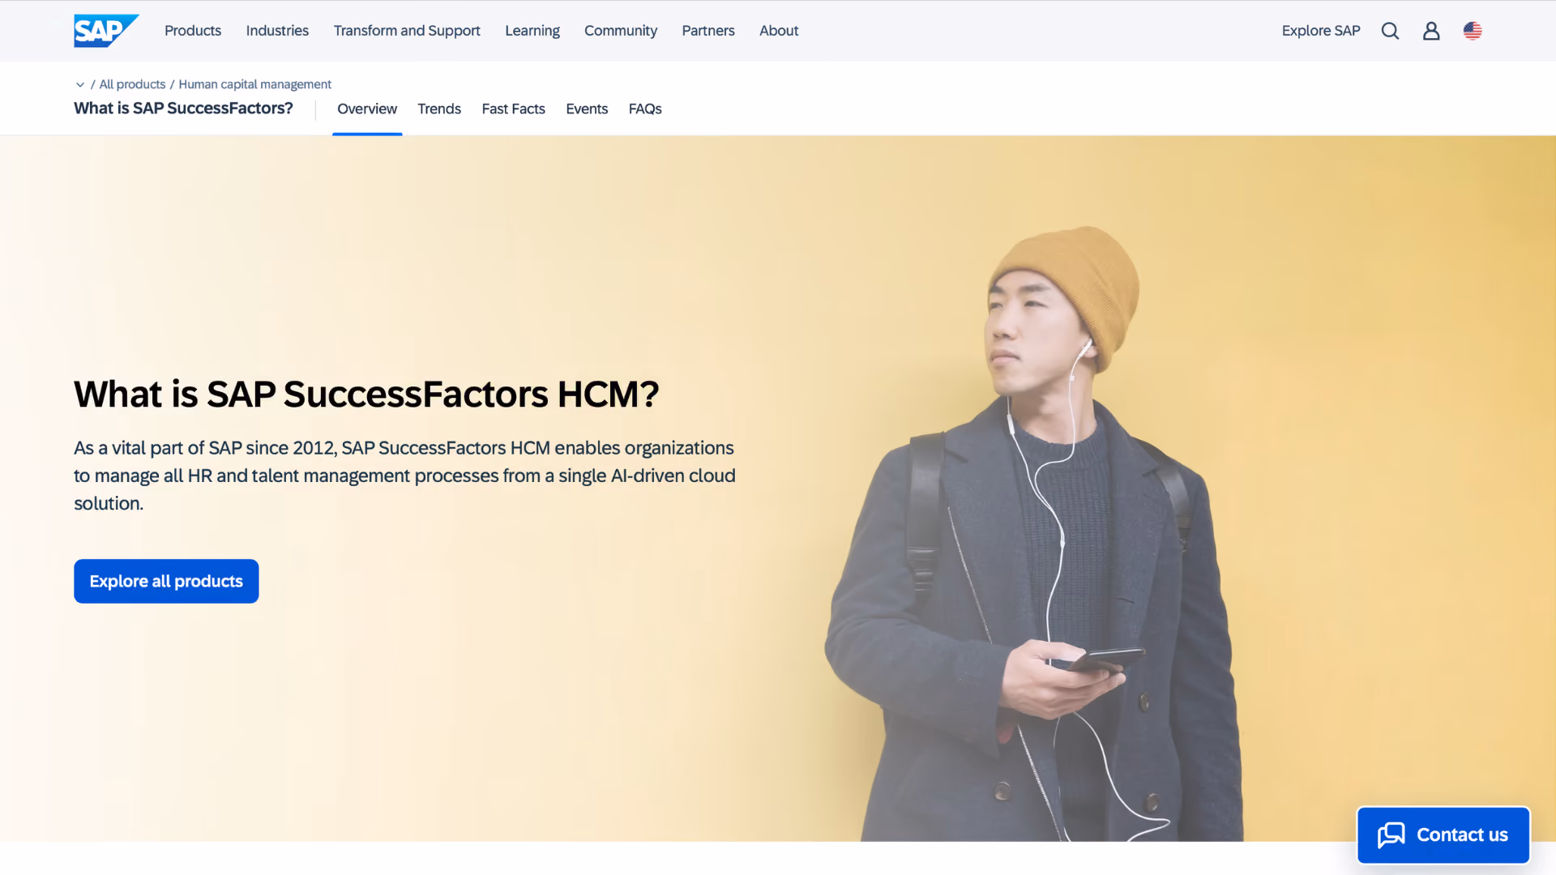Open the user account profile icon
This screenshot has height=875, width=1556.
pos(1431,31)
